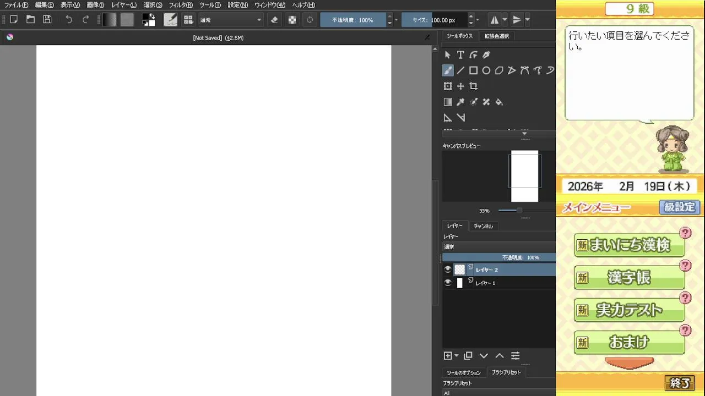Screen dimensions: 705x396
Task: Select the Polygon tool
Action: click(x=499, y=70)
